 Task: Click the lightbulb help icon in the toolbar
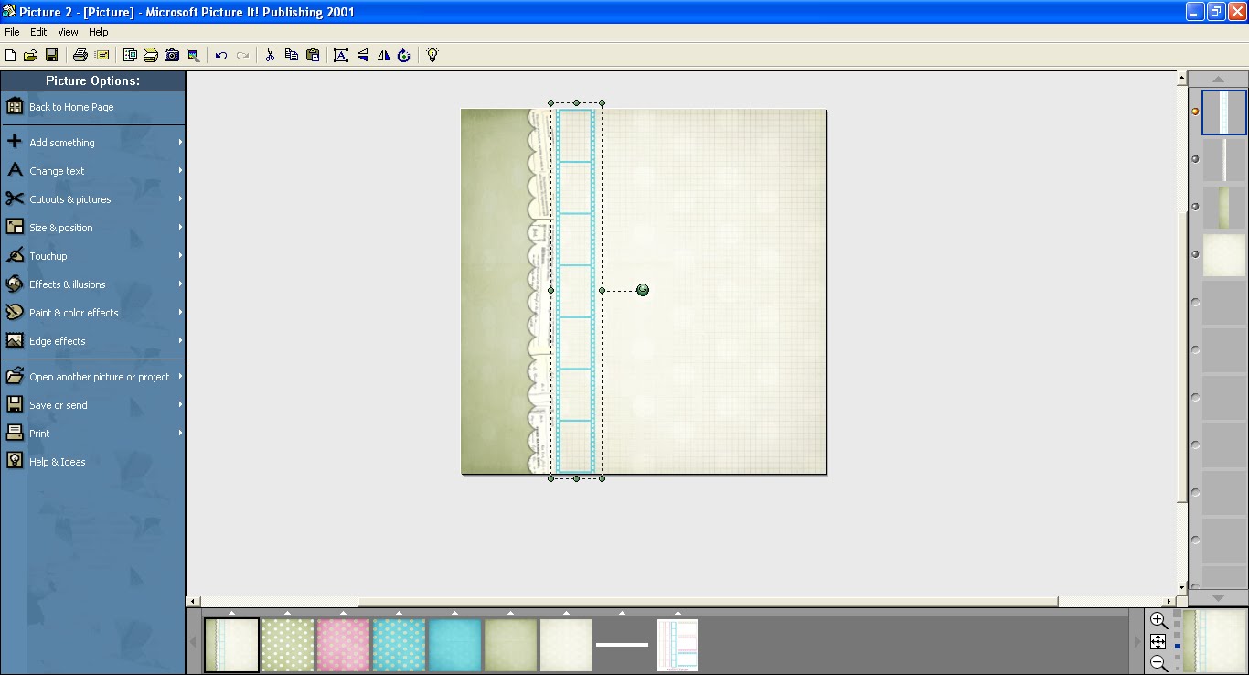(x=432, y=55)
